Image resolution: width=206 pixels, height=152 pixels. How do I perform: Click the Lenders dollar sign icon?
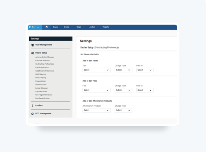(32, 106)
